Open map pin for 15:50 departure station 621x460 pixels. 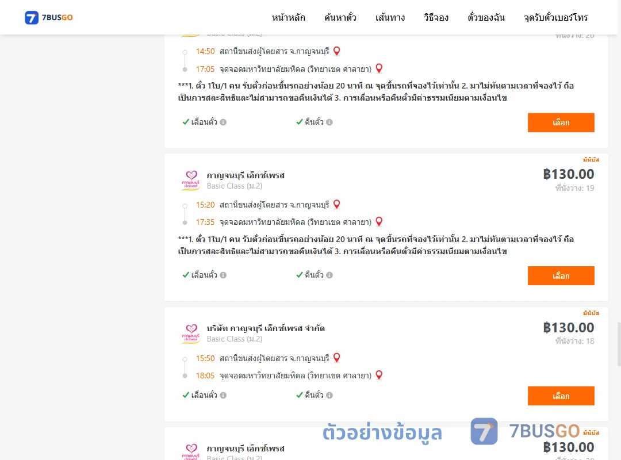[336, 358]
